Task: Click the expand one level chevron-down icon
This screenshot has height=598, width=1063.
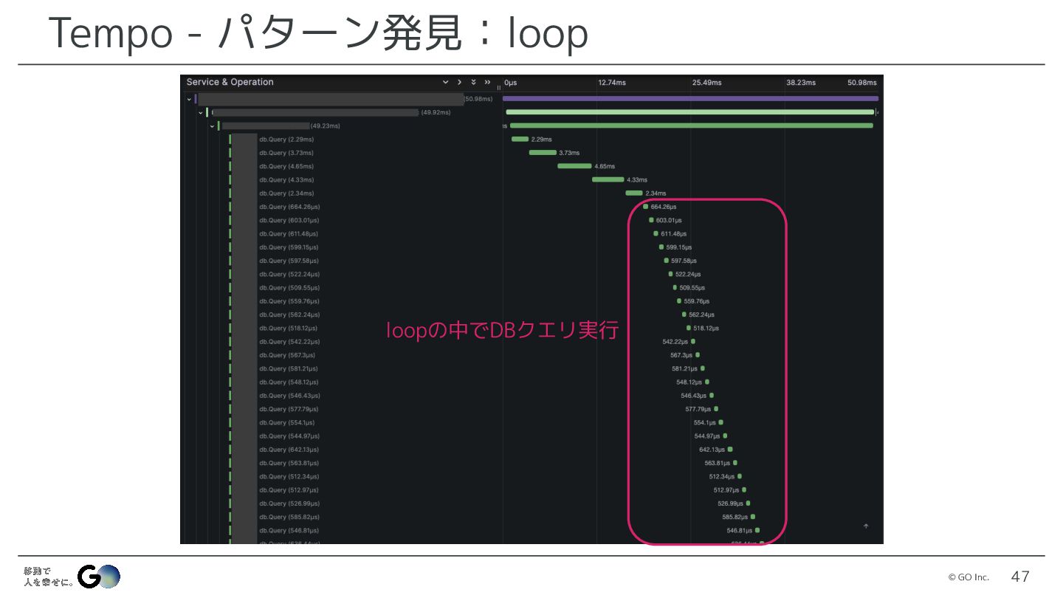Action: coord(445,82)
